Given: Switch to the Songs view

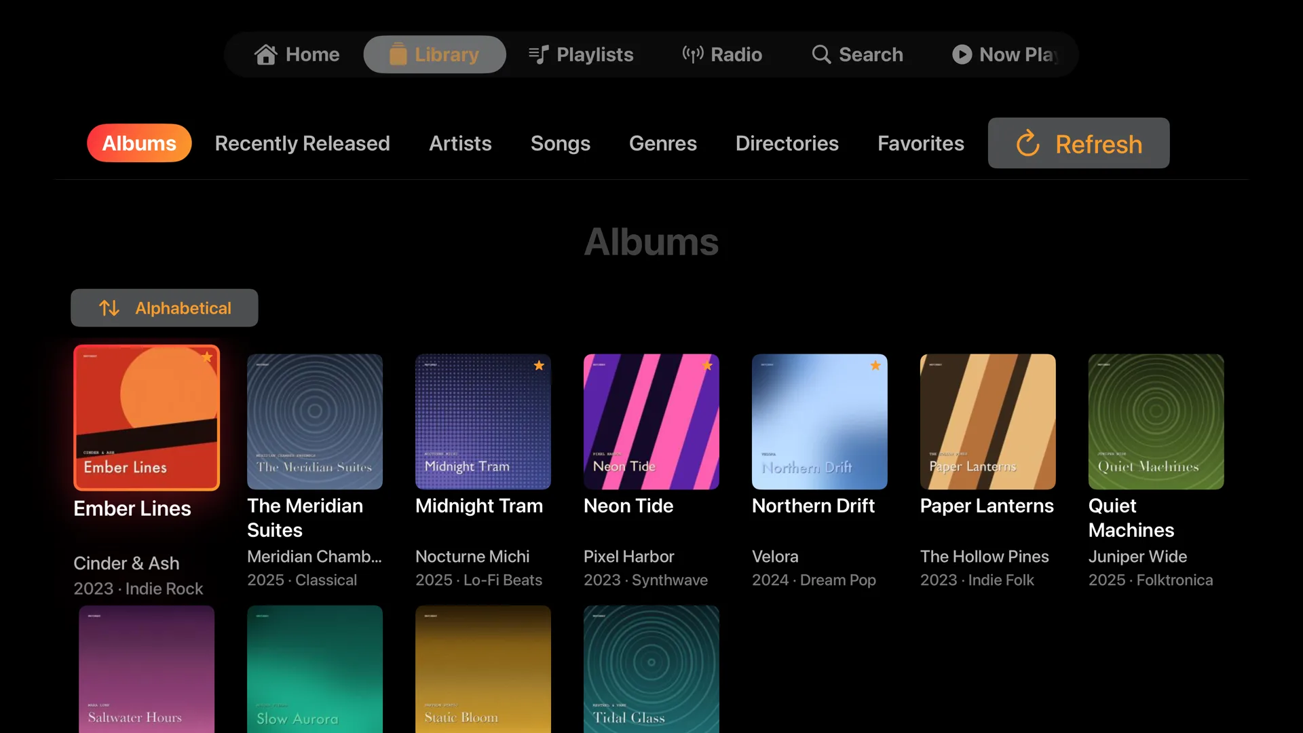Looking at the screenshot, I should click(x=560, y=143).
